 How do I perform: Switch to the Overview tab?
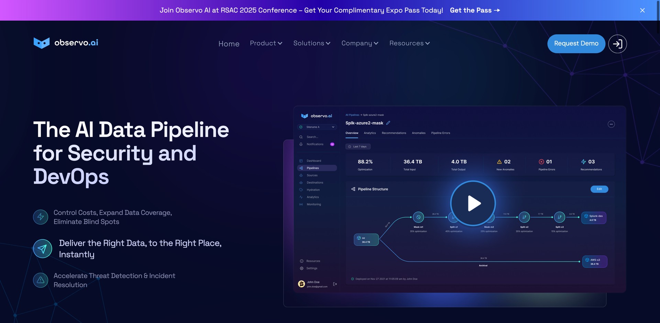(352, 133)
